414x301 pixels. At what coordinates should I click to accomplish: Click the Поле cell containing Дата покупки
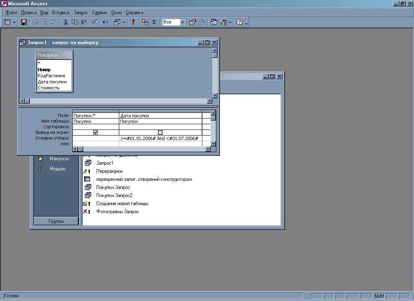click(161, 115)
